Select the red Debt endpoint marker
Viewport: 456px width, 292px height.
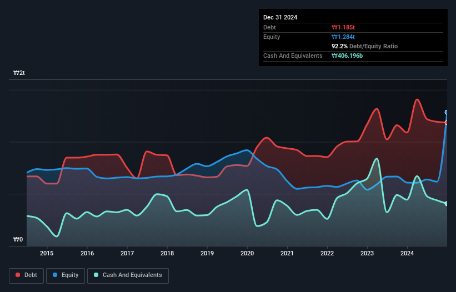[x=447, y=123]
